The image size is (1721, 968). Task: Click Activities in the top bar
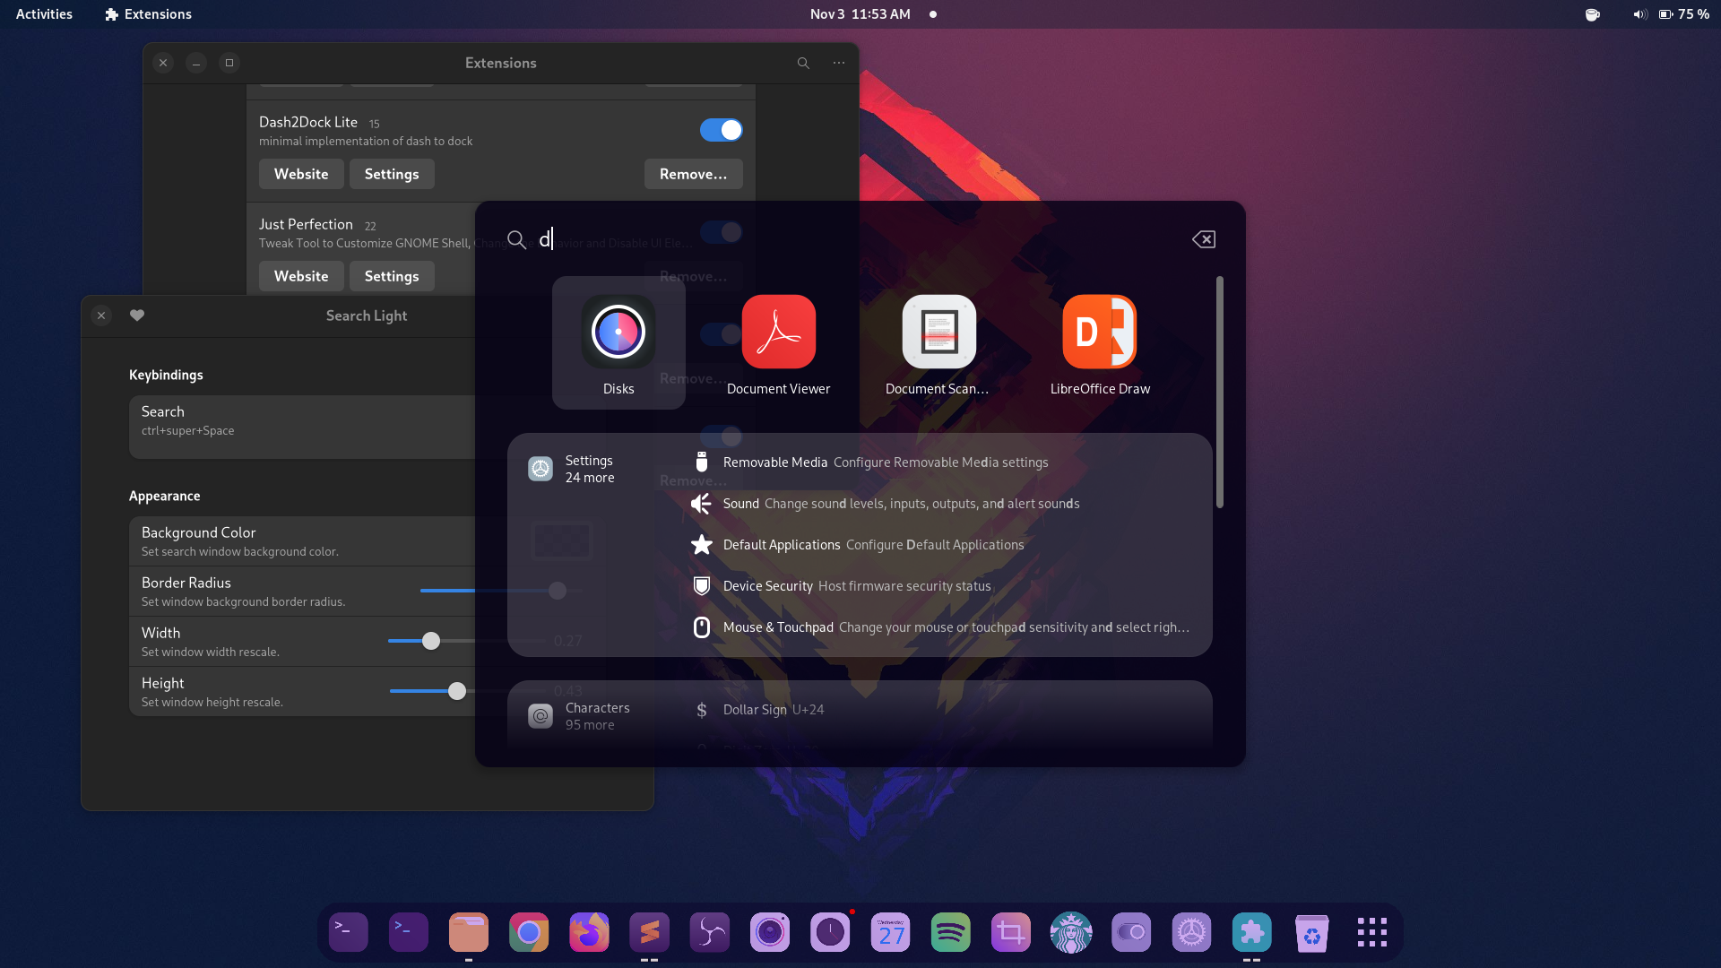click(43, 13)
